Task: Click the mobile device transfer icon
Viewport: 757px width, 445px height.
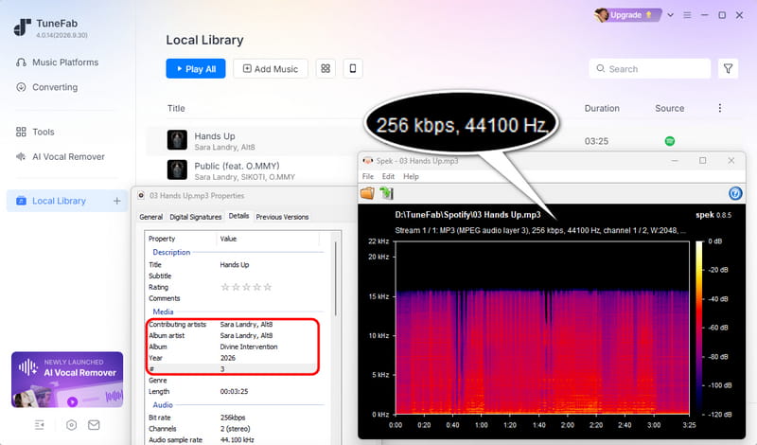Action: [x=353, y=68]
